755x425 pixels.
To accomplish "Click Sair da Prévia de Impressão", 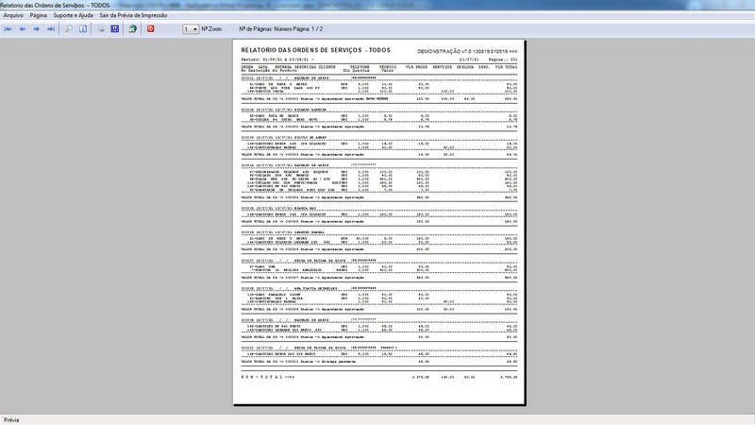I will pyautogui.click(x=133, y=15).
